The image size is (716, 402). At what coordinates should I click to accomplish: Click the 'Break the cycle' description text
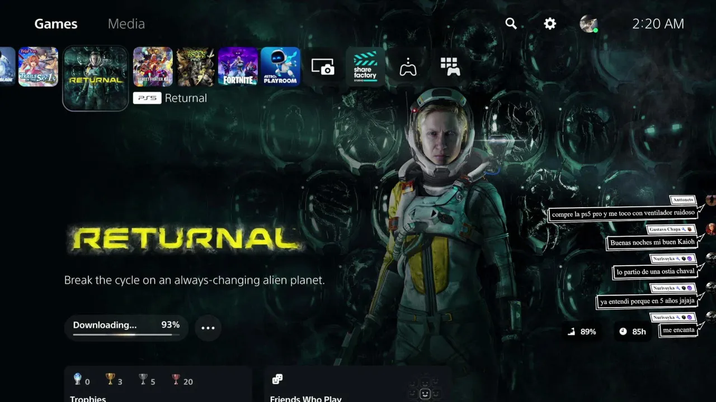click(x=194, y=280)
